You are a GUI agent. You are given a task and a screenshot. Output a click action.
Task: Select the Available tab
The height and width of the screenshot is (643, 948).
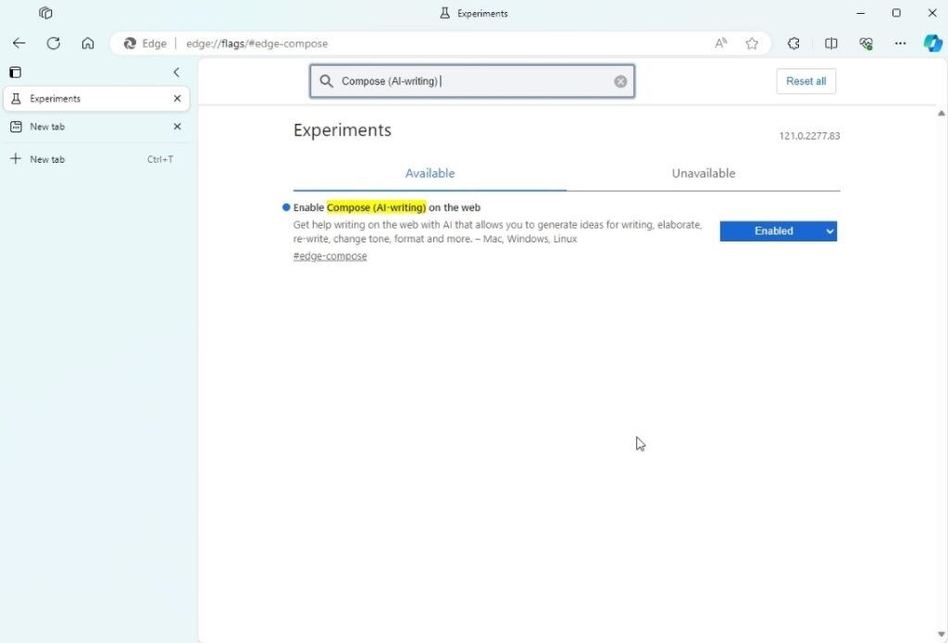(x=430, y=173)
